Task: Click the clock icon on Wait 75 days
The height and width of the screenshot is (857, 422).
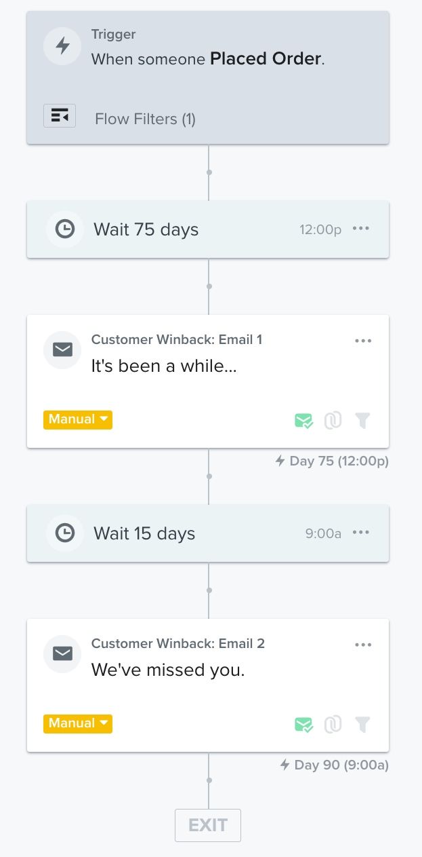Action: click(x=65, y=229)
